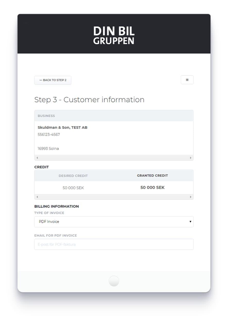This screenshot has width=228, height=332.
Task: Click the dropdown arrow next to PDF Invoice
Action: coord(190,221)
